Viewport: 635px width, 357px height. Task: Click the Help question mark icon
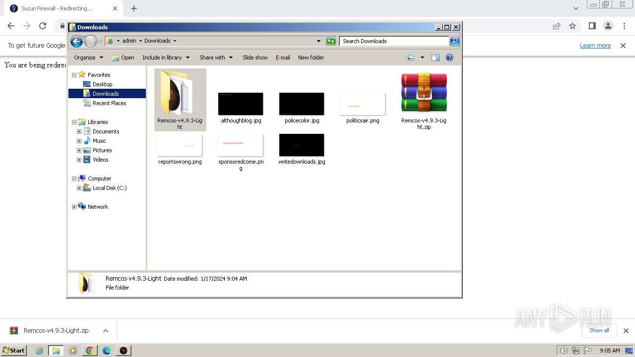click(x=449, y=58)
